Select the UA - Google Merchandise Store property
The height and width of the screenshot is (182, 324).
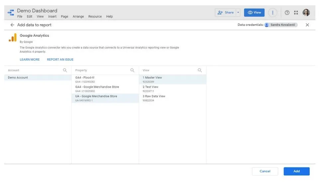105,98
